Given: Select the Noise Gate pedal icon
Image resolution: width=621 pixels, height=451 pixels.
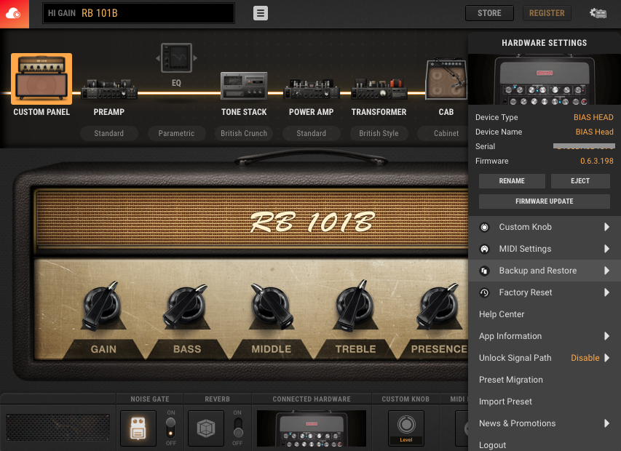Looking at the screenshot, I should pyautogui.click(x=138, y=428).
